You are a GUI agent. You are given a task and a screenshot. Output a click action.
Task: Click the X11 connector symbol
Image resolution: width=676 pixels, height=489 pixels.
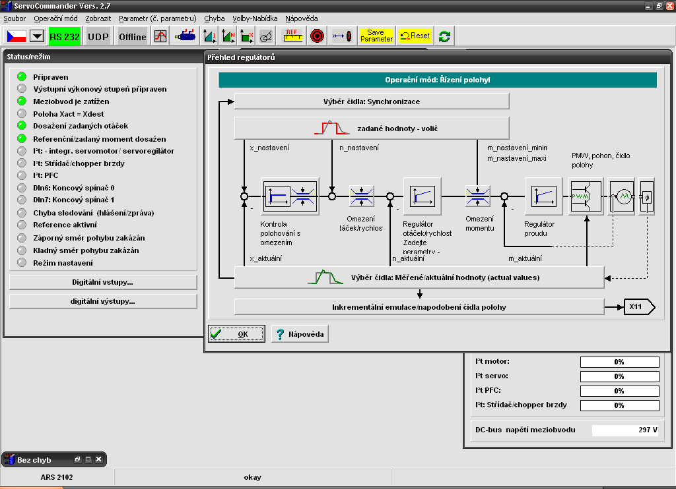click(x=639, y=307)
